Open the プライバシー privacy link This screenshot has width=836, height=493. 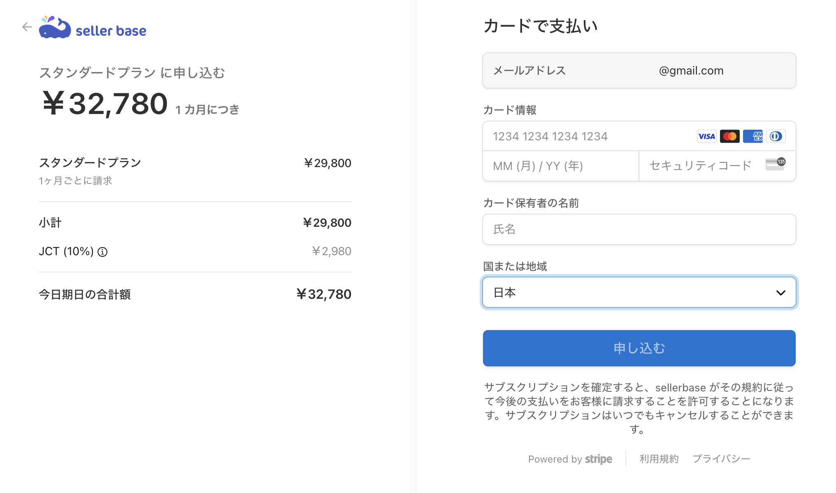pos(721,459)
